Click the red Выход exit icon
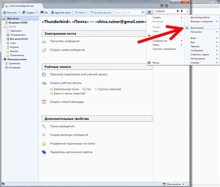The height and width of the screenshot is (187, 220). pyautogui.click(x=149, y=62)
